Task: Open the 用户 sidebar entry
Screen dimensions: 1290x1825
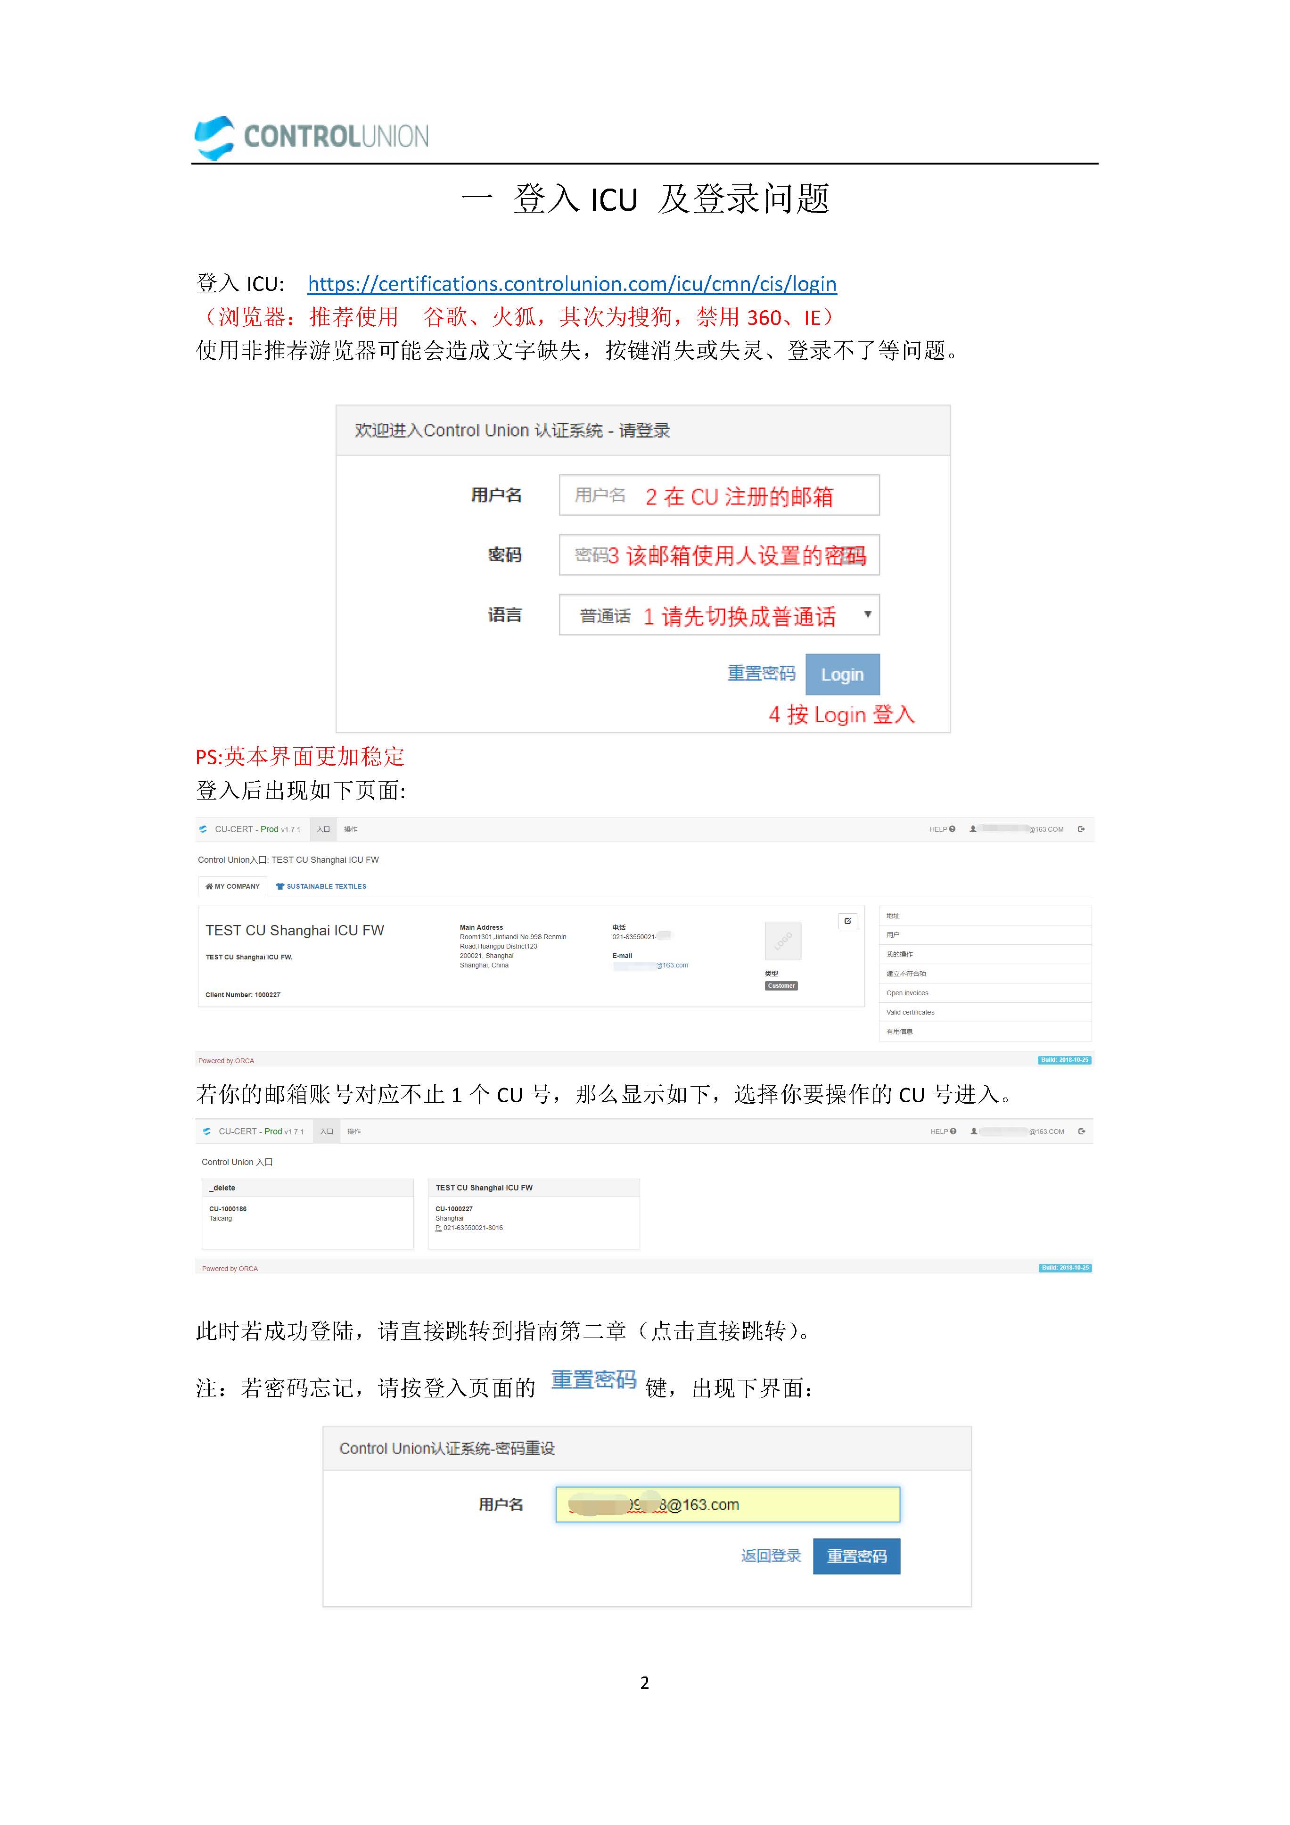Action: (x=985, y=935)
